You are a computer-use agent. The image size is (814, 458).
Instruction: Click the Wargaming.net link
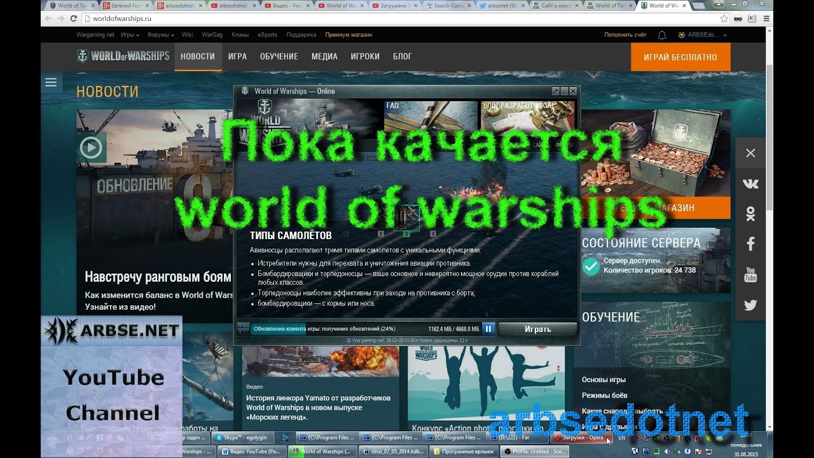95,35
